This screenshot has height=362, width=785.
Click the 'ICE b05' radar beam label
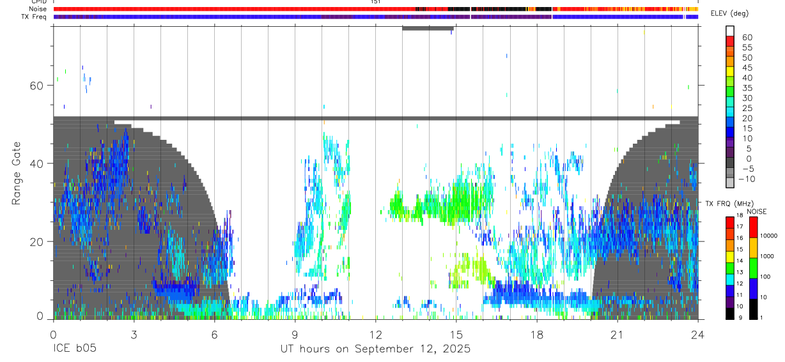(x=74, y=349)
